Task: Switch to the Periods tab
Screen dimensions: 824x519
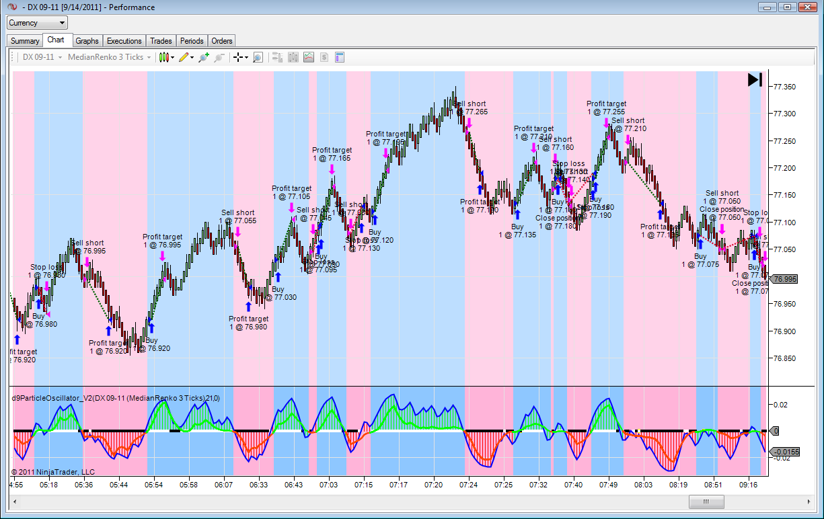Action: coord(192,41)
